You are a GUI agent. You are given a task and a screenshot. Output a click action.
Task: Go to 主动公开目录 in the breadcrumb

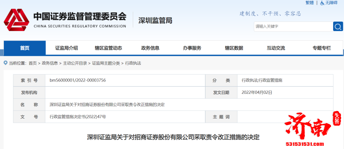pyautogui.click(x=75, y=63)
